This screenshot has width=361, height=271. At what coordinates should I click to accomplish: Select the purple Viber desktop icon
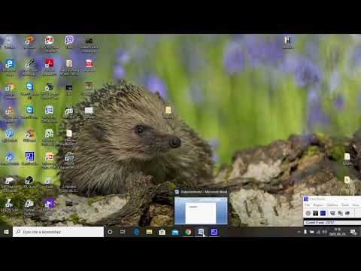(x=69, y=42)
